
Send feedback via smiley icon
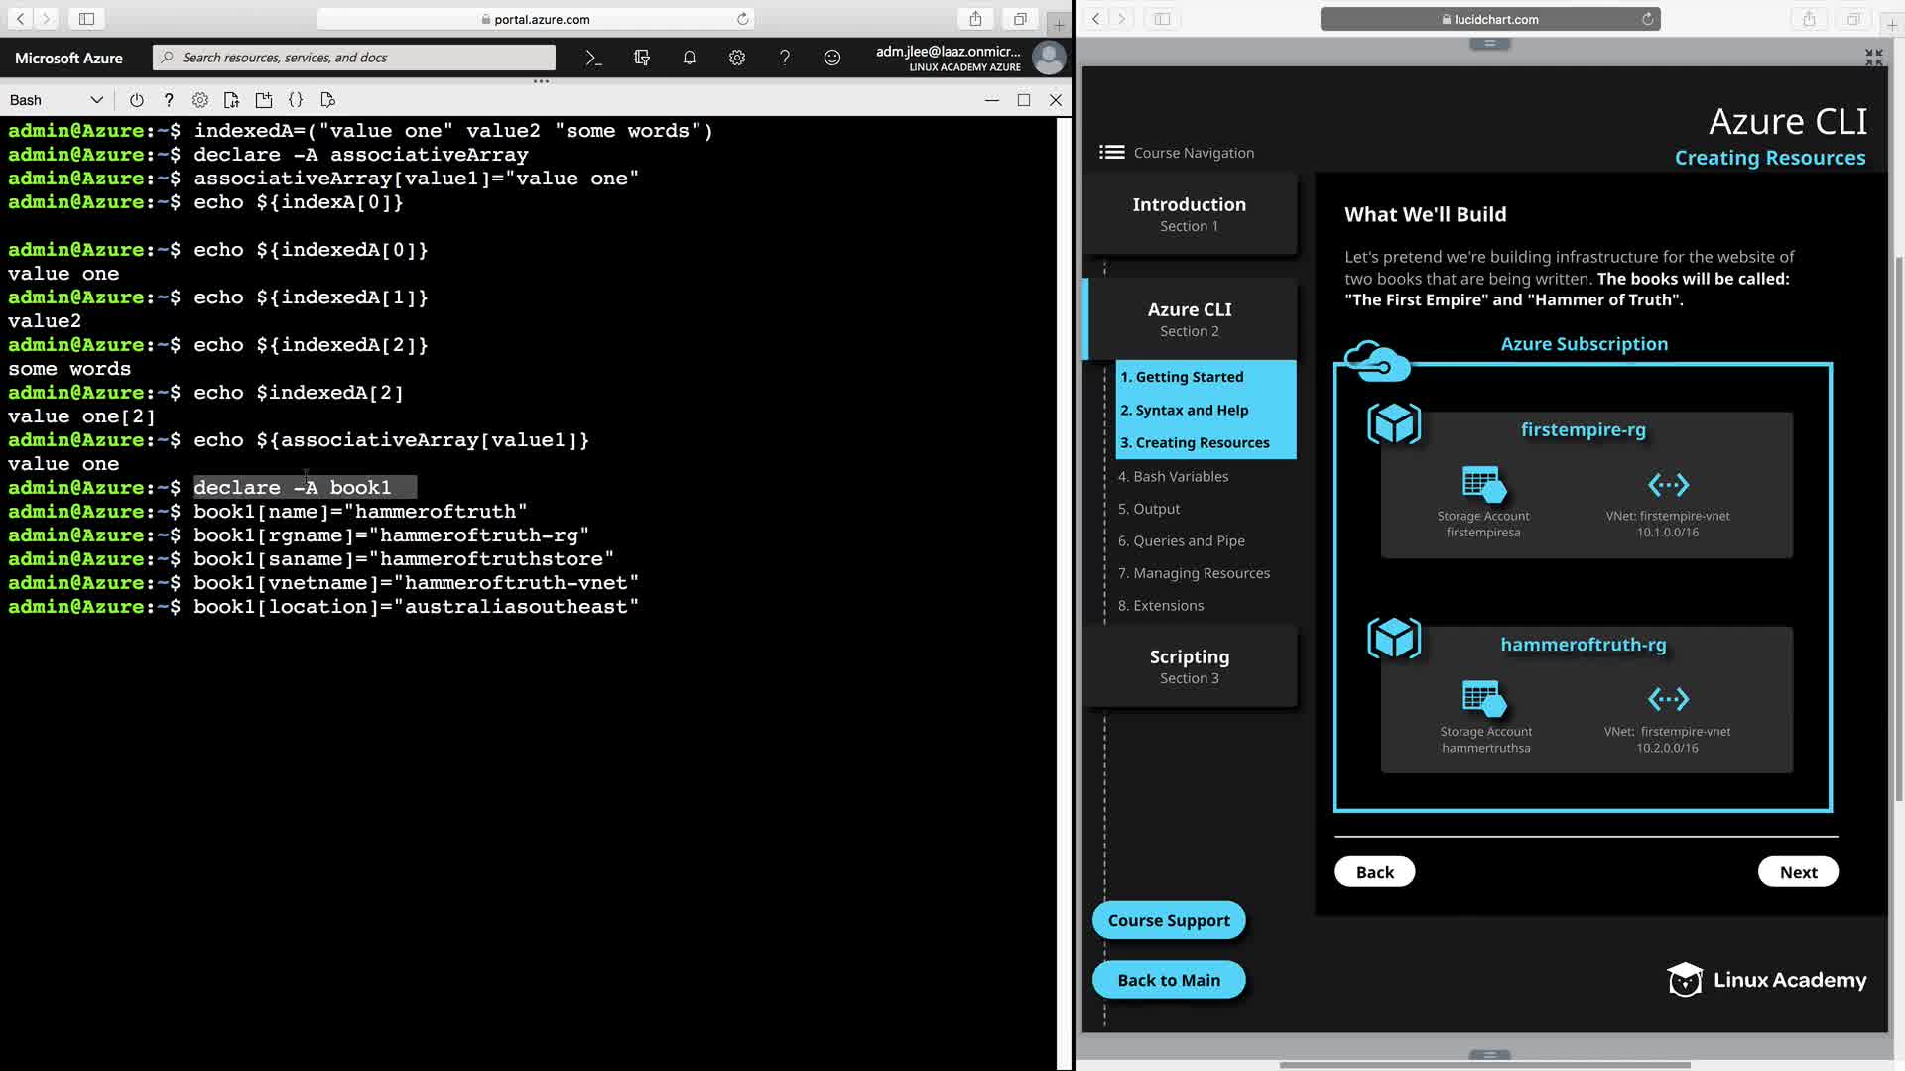pos(831,58)
